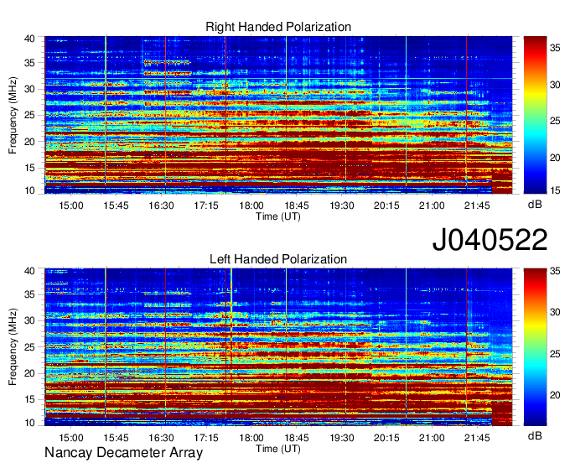Click the 25 dB mark on the top color bar
This screenshot has height=463, width=570.
pyautogui.click(x=555, y=121)
